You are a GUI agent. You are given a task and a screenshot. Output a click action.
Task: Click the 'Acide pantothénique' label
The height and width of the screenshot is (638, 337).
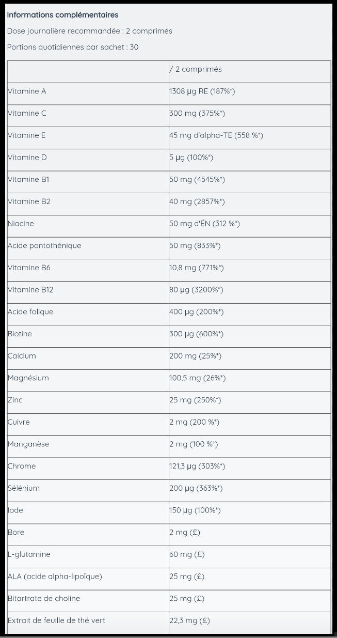(44, 245)
